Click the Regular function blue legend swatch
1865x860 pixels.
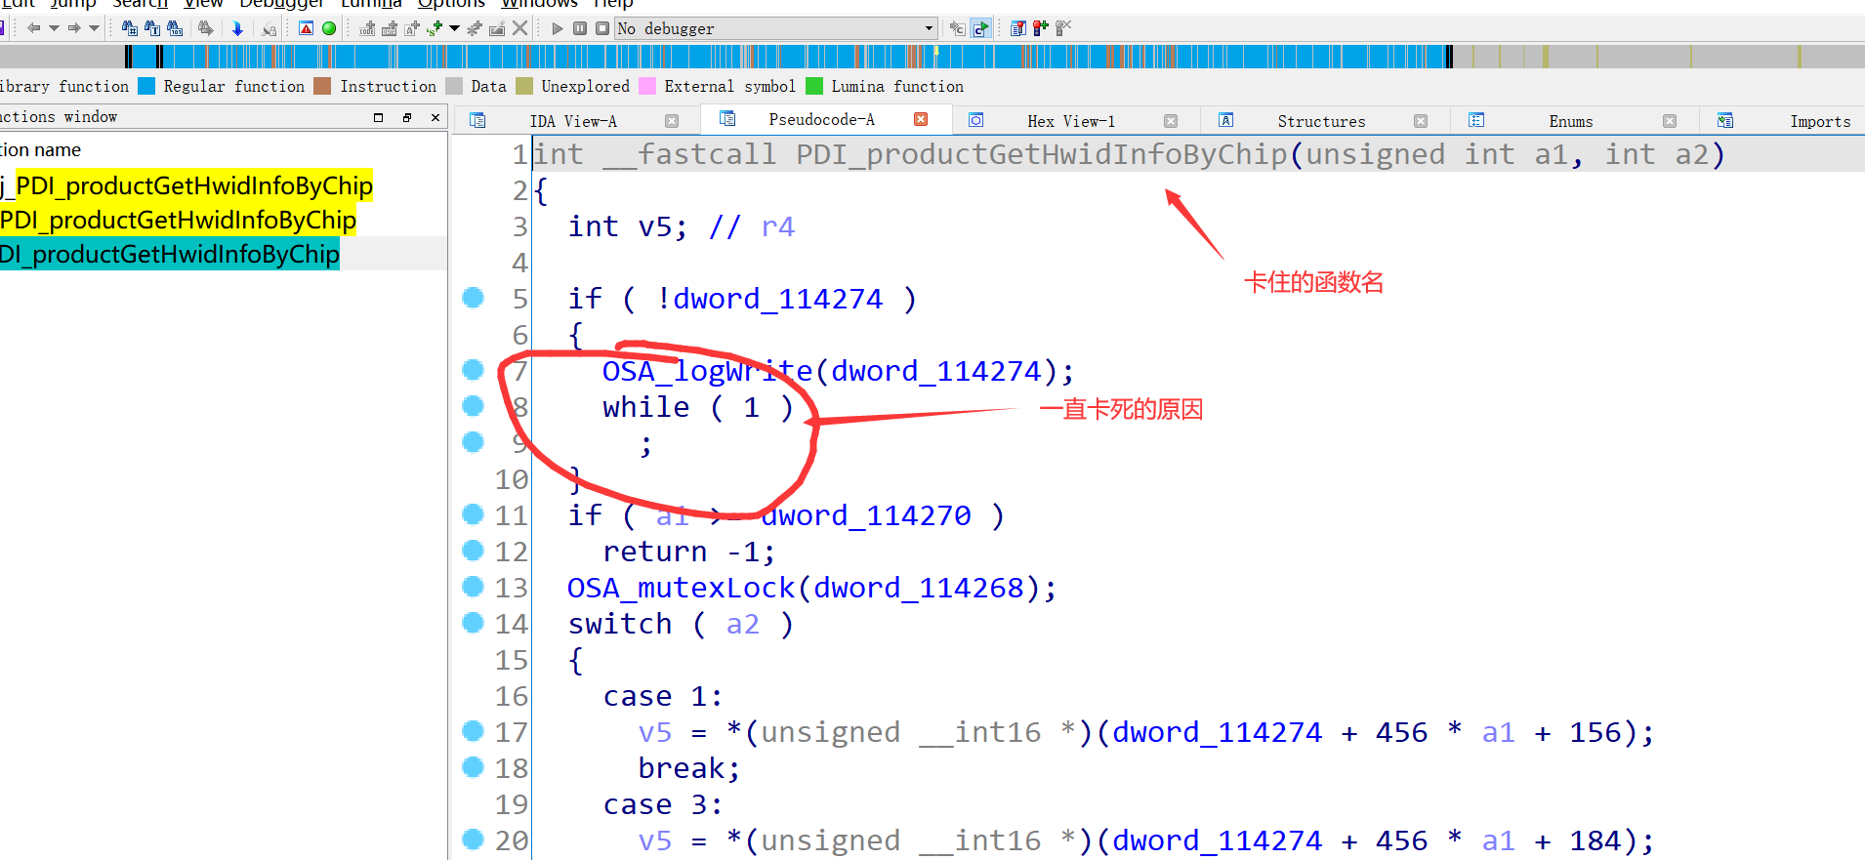pyautogui.click(x=146, y=86)
